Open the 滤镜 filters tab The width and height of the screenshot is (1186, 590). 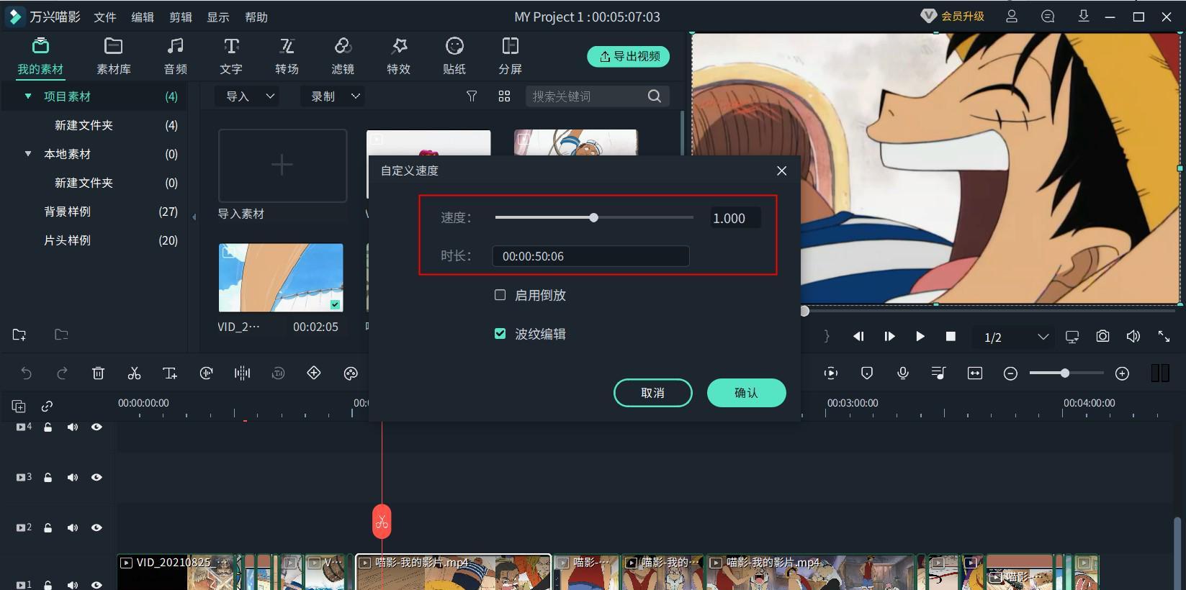(343, 56)
